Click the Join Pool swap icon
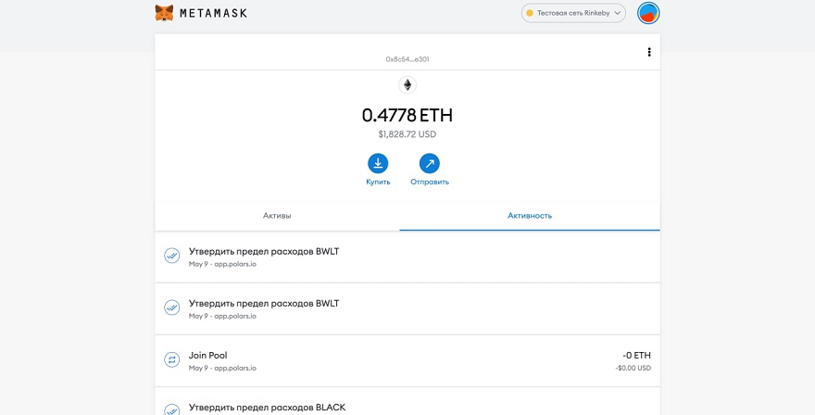The height and width of the screenshot is (415, 815). click(x=172, y=359)
